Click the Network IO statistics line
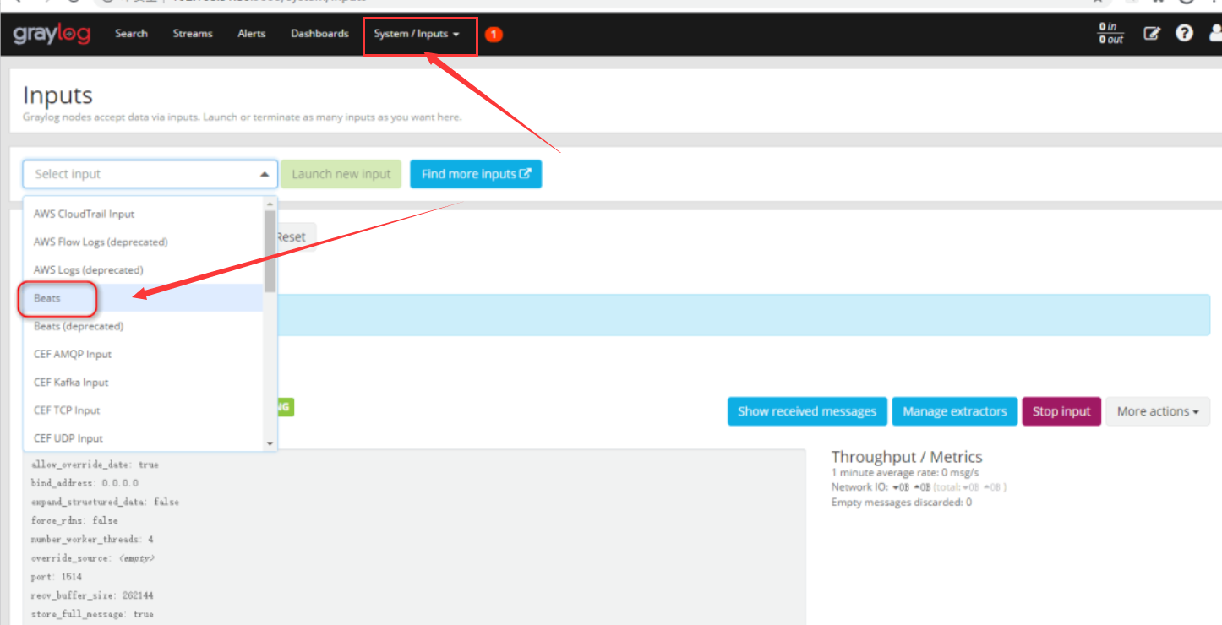 [919, 487]
